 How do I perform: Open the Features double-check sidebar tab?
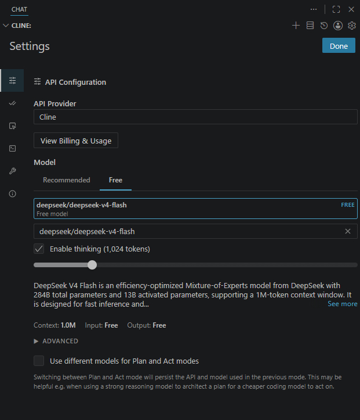[x=12, y=103]
